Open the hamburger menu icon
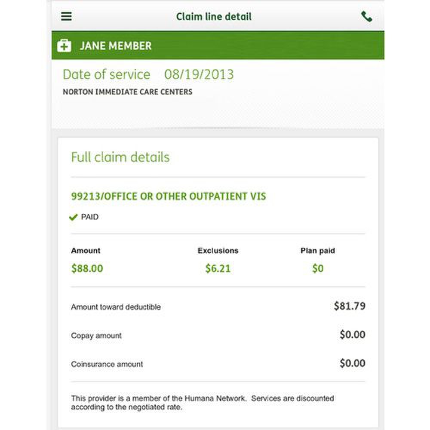Screen dimensions: 430x430 pyautogui.click(x=67, y=17)
